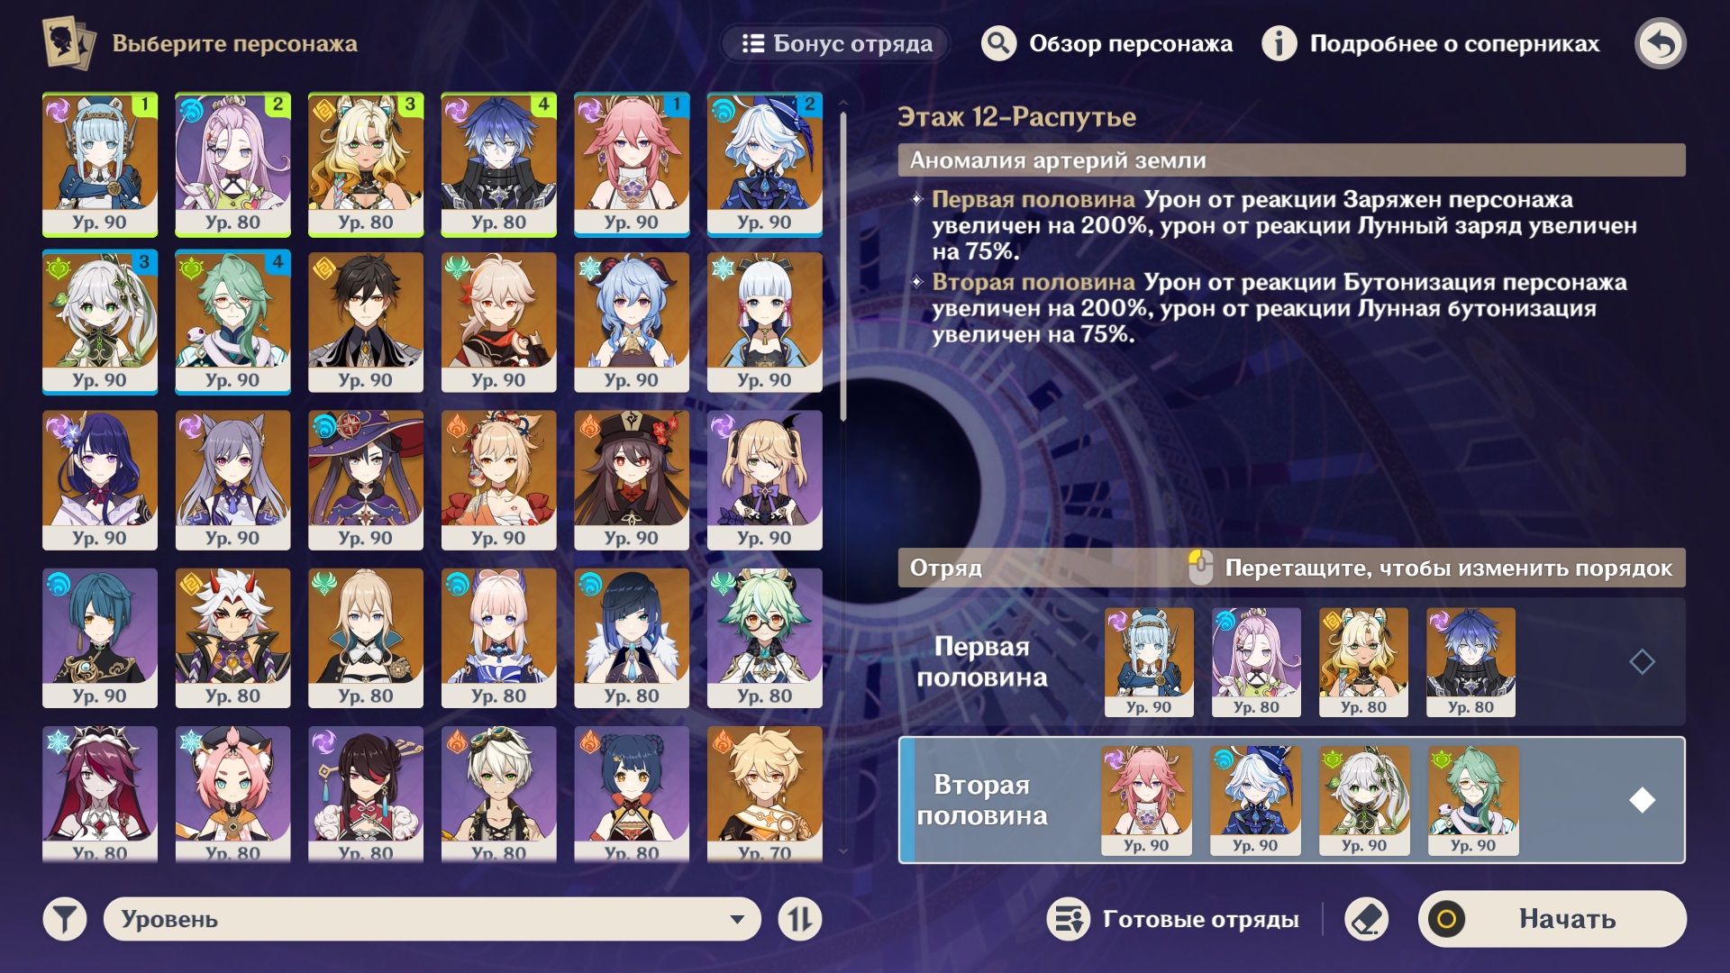Toggle sort order arrows icon

point(799,919)
